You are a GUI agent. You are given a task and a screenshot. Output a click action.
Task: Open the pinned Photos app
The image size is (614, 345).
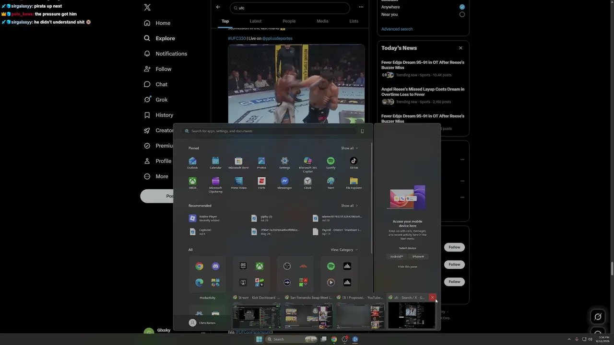(x=261, y=163)
